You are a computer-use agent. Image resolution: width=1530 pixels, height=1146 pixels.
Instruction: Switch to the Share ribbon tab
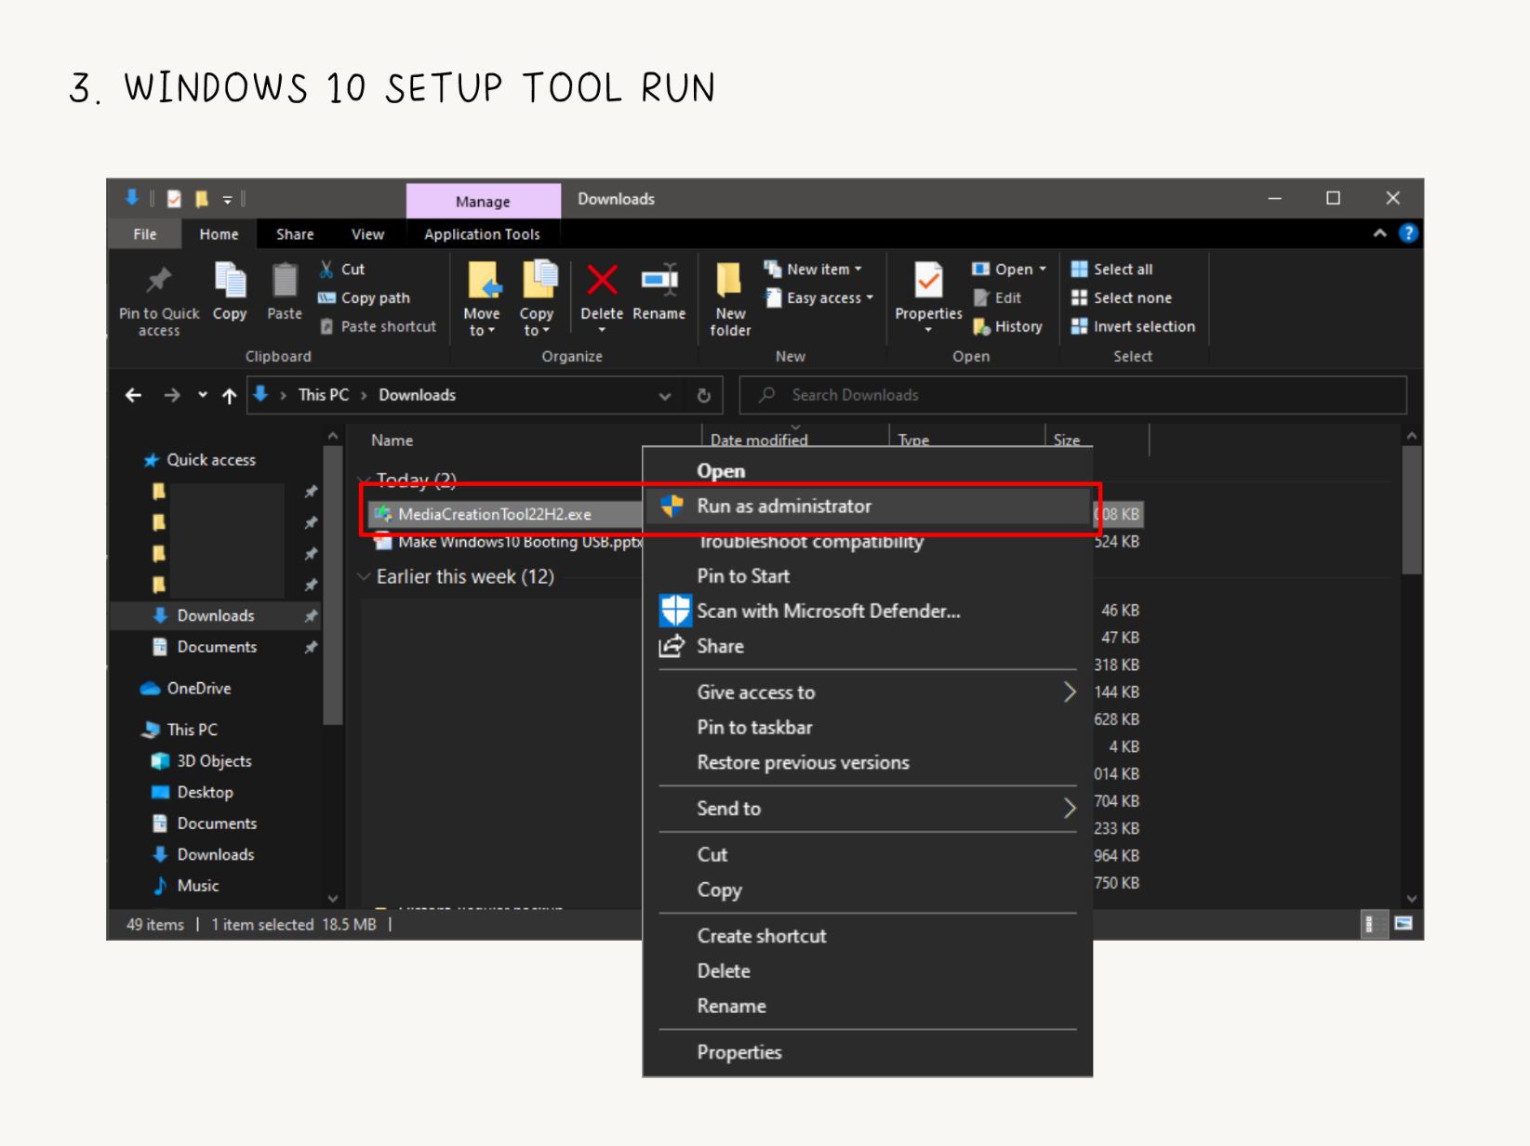click(x=295, y=234)
